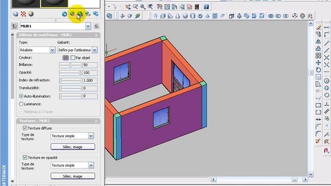
Task: Click the Opacité value field showing 100
Action: click(90, 73)
